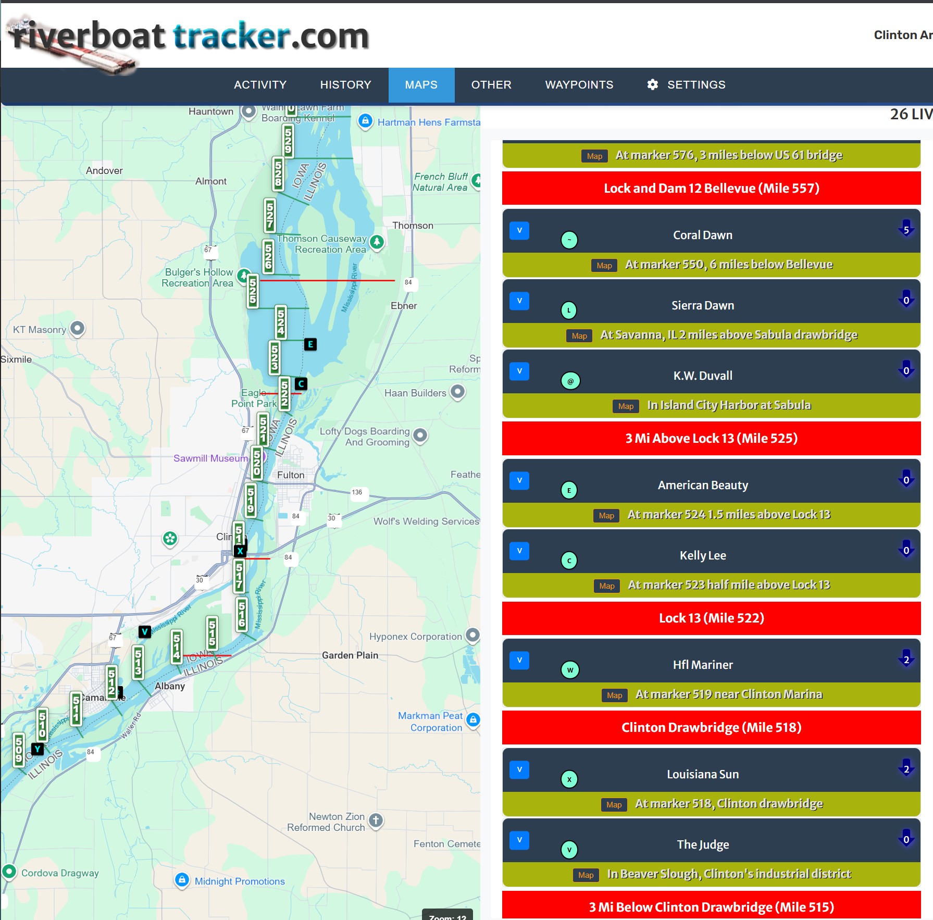
Task: Click The Judge's downbound arrow icon
Action: click(906, 839)
